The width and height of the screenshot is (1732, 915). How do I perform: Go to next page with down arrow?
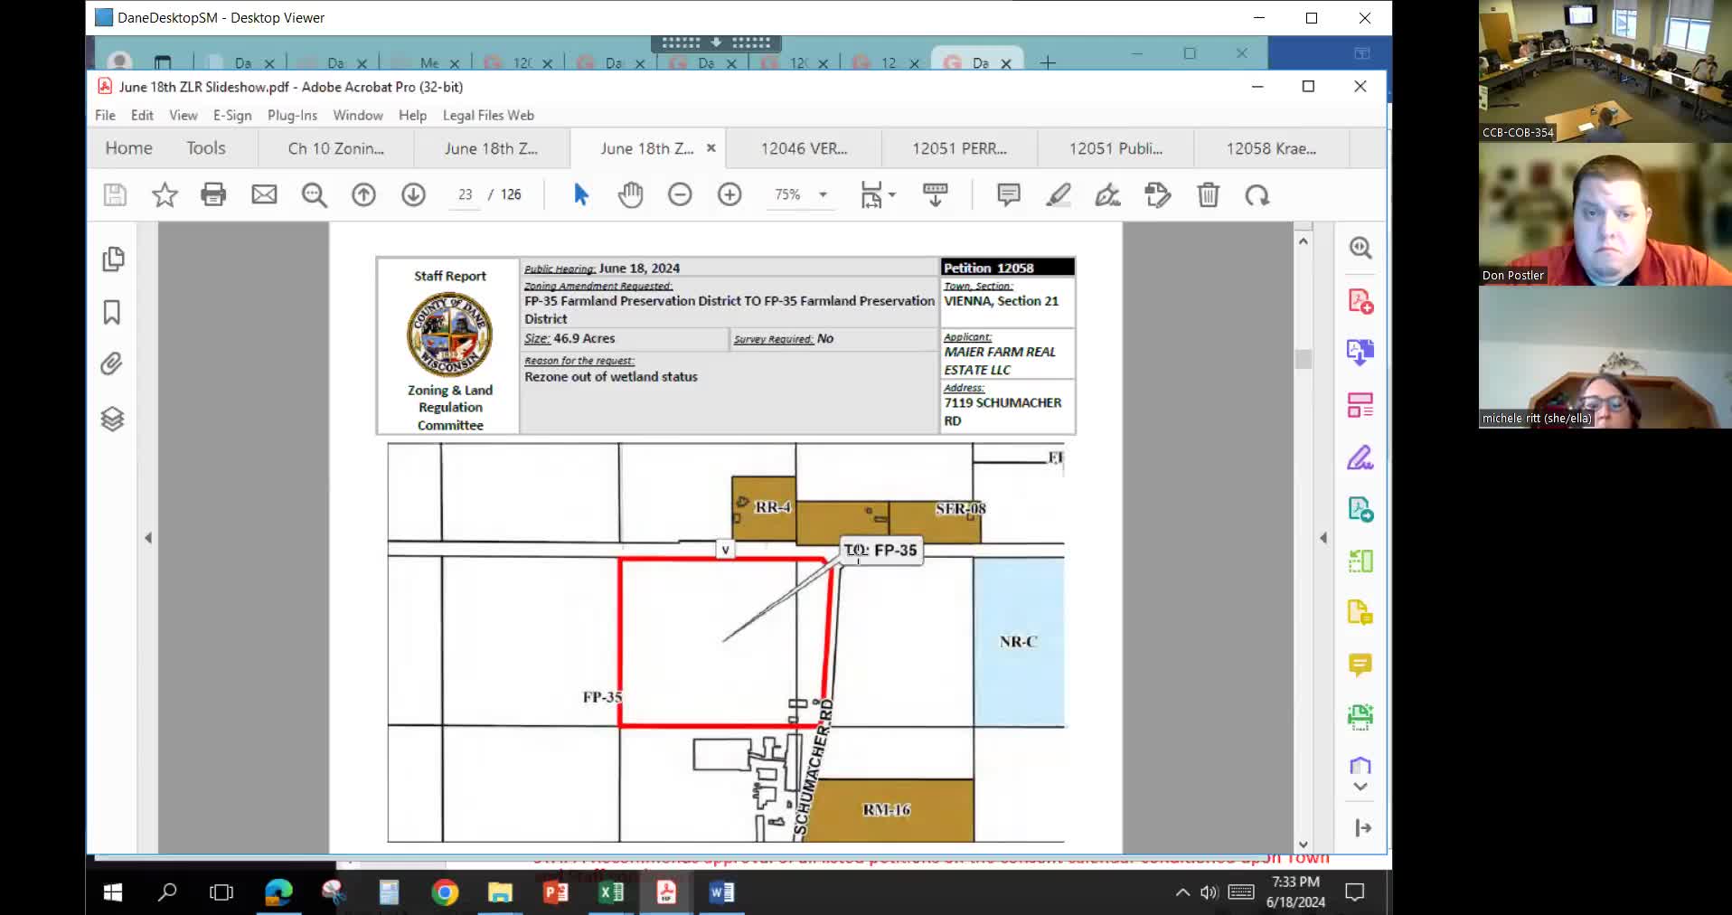click(412, 194)
